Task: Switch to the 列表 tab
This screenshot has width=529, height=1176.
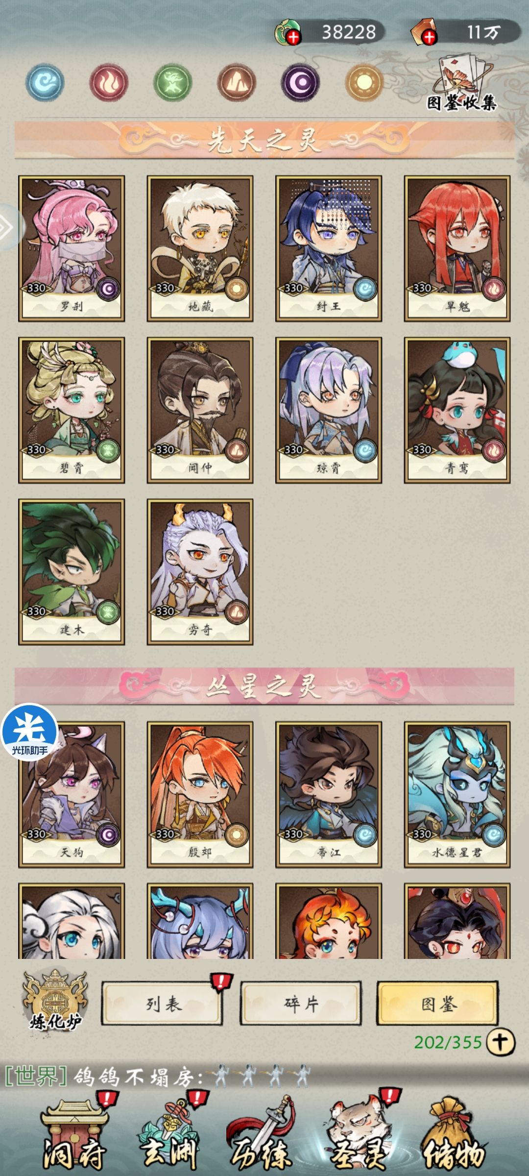Action: tap(162, 1004)
